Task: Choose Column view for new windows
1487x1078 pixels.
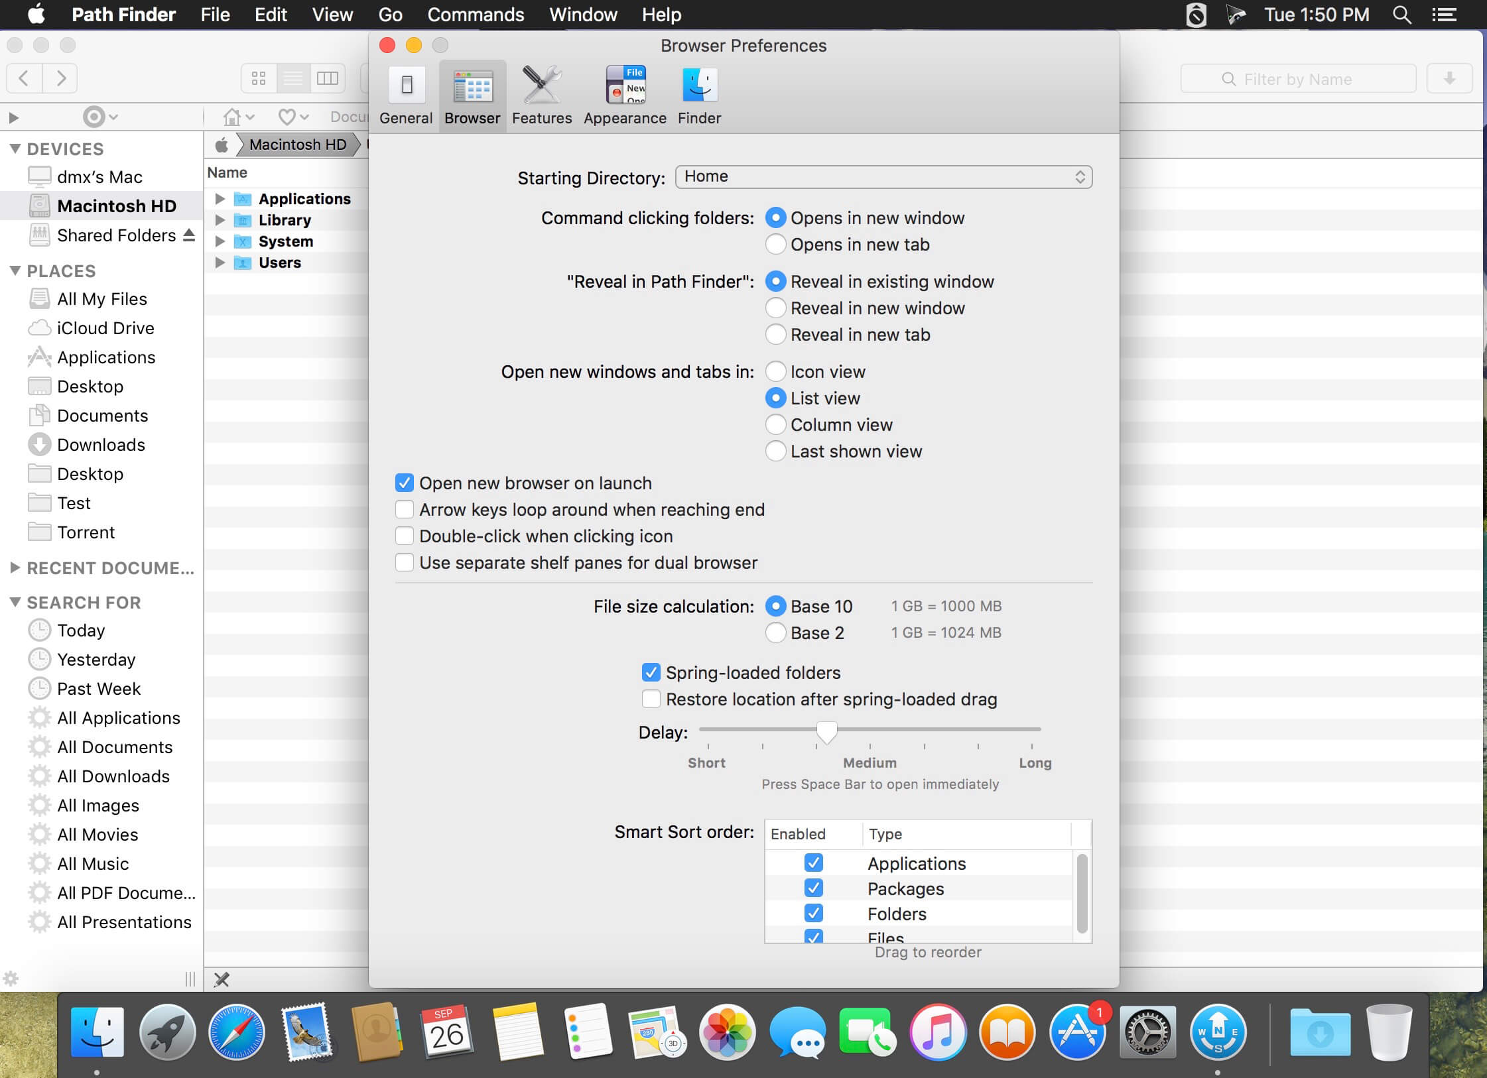Action: click(x=775, y=425)
